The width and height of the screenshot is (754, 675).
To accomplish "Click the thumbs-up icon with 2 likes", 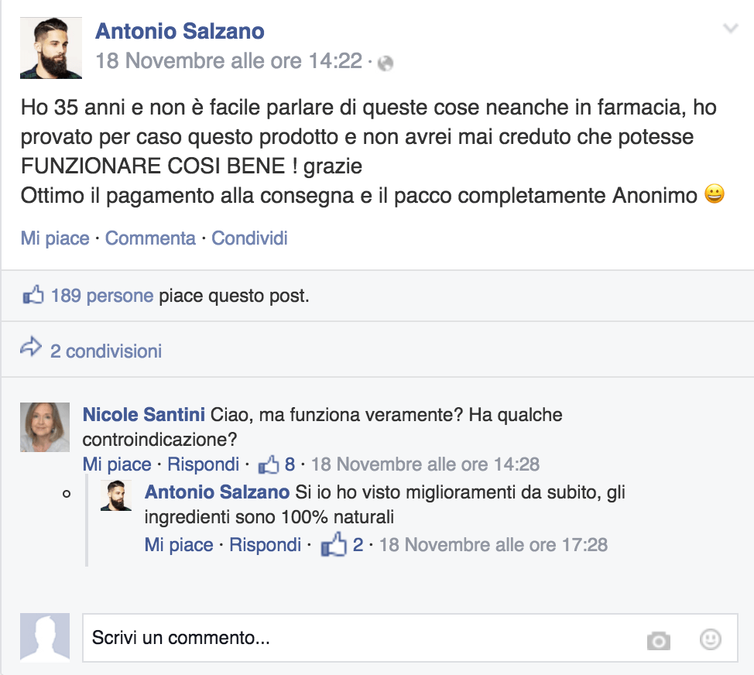I will tap(334, 545).
